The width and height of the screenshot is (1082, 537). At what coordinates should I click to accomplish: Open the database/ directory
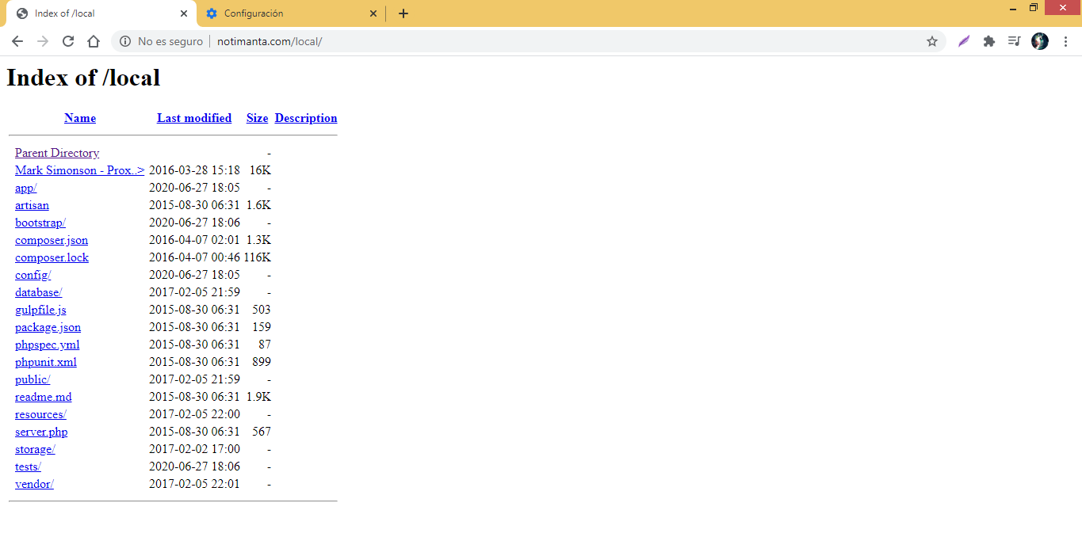point(38,292)
